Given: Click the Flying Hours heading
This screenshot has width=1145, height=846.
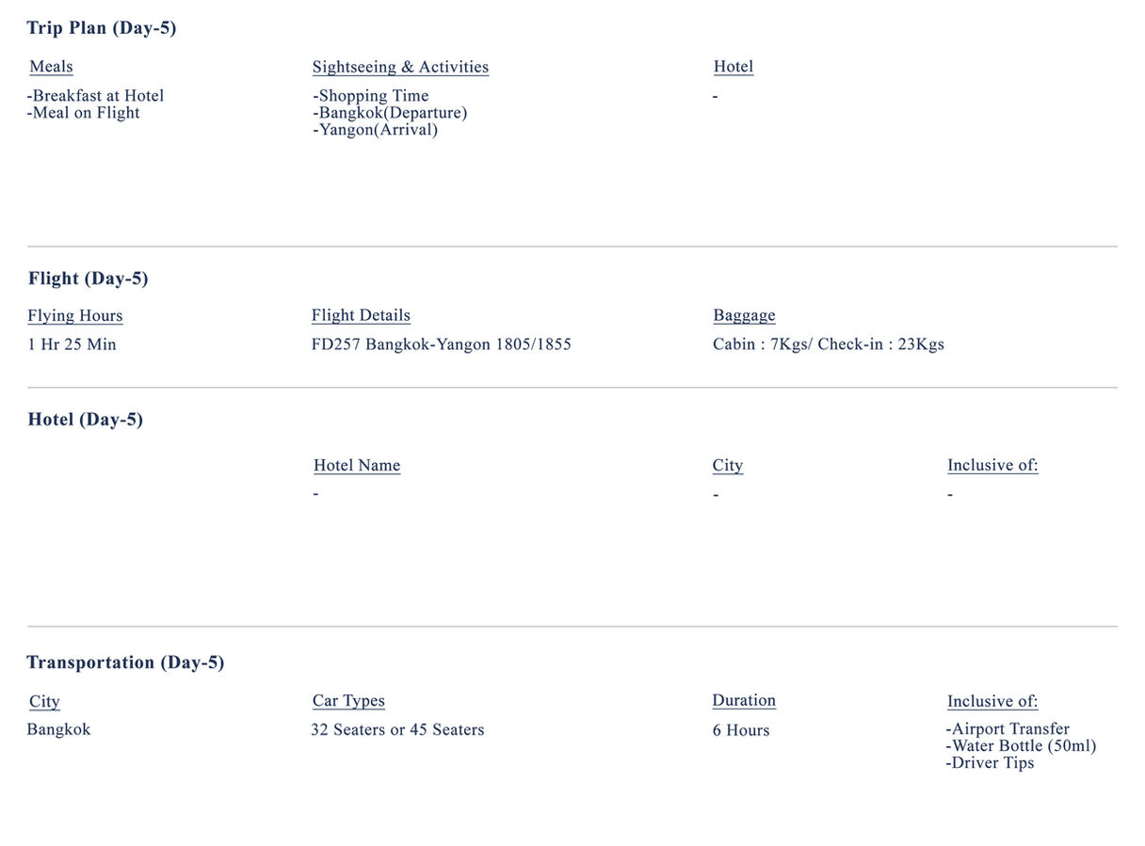Looking at the screenshot, I should click(75, 316).
